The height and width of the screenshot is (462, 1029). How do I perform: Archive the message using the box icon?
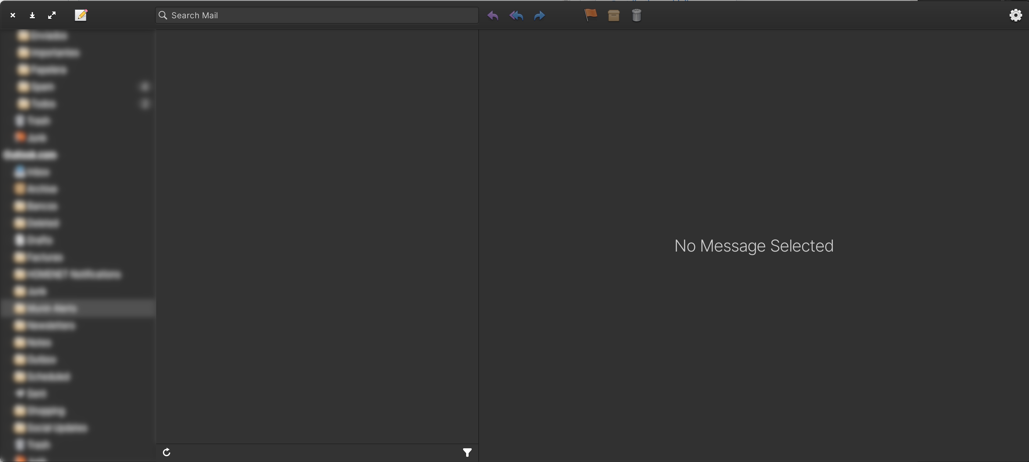tap(613, 15)
